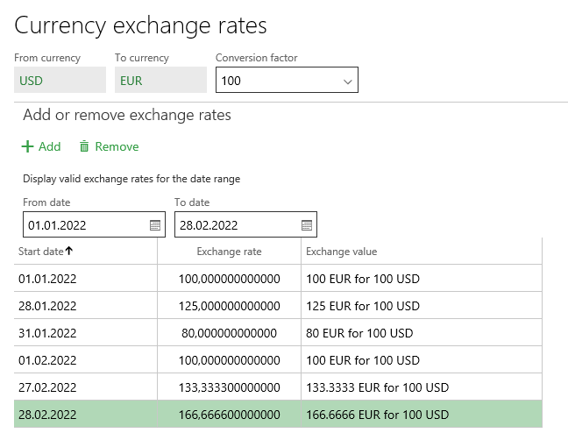The height and width of the screenshot is (440, 568).
Task: Focus the To date field 28.02.2022
Action: (x=235, y=225)
